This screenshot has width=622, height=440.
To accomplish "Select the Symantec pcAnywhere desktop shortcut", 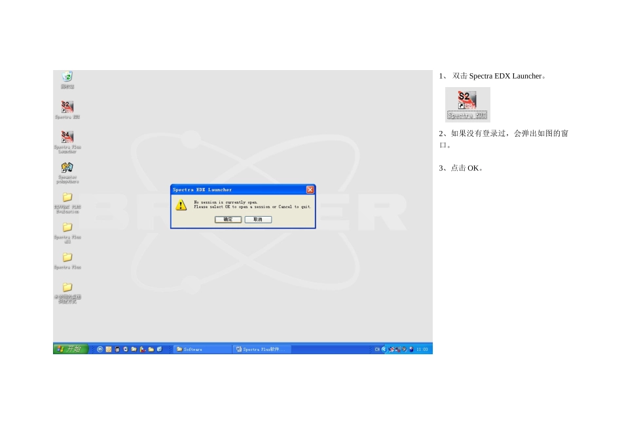I will tap(67, 173).
